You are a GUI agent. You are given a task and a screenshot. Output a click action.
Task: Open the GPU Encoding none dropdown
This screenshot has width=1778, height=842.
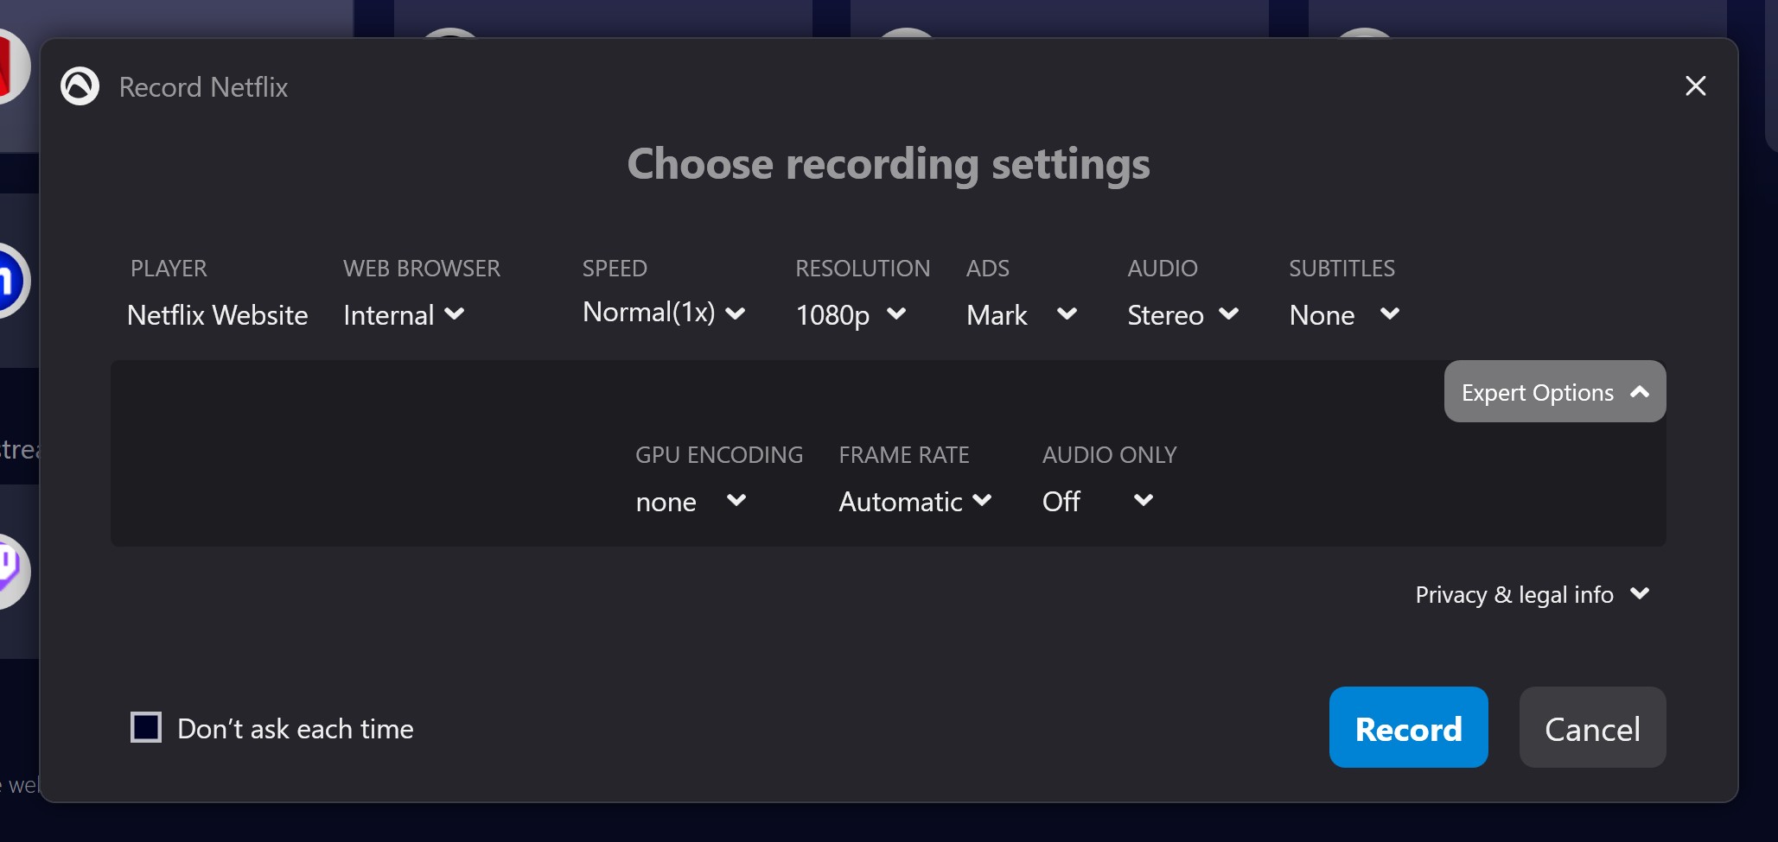(691, 502)
